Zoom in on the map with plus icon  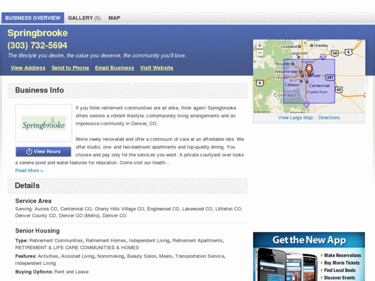259,45
